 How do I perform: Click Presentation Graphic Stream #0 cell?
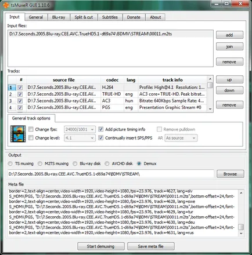pos(172,107)
